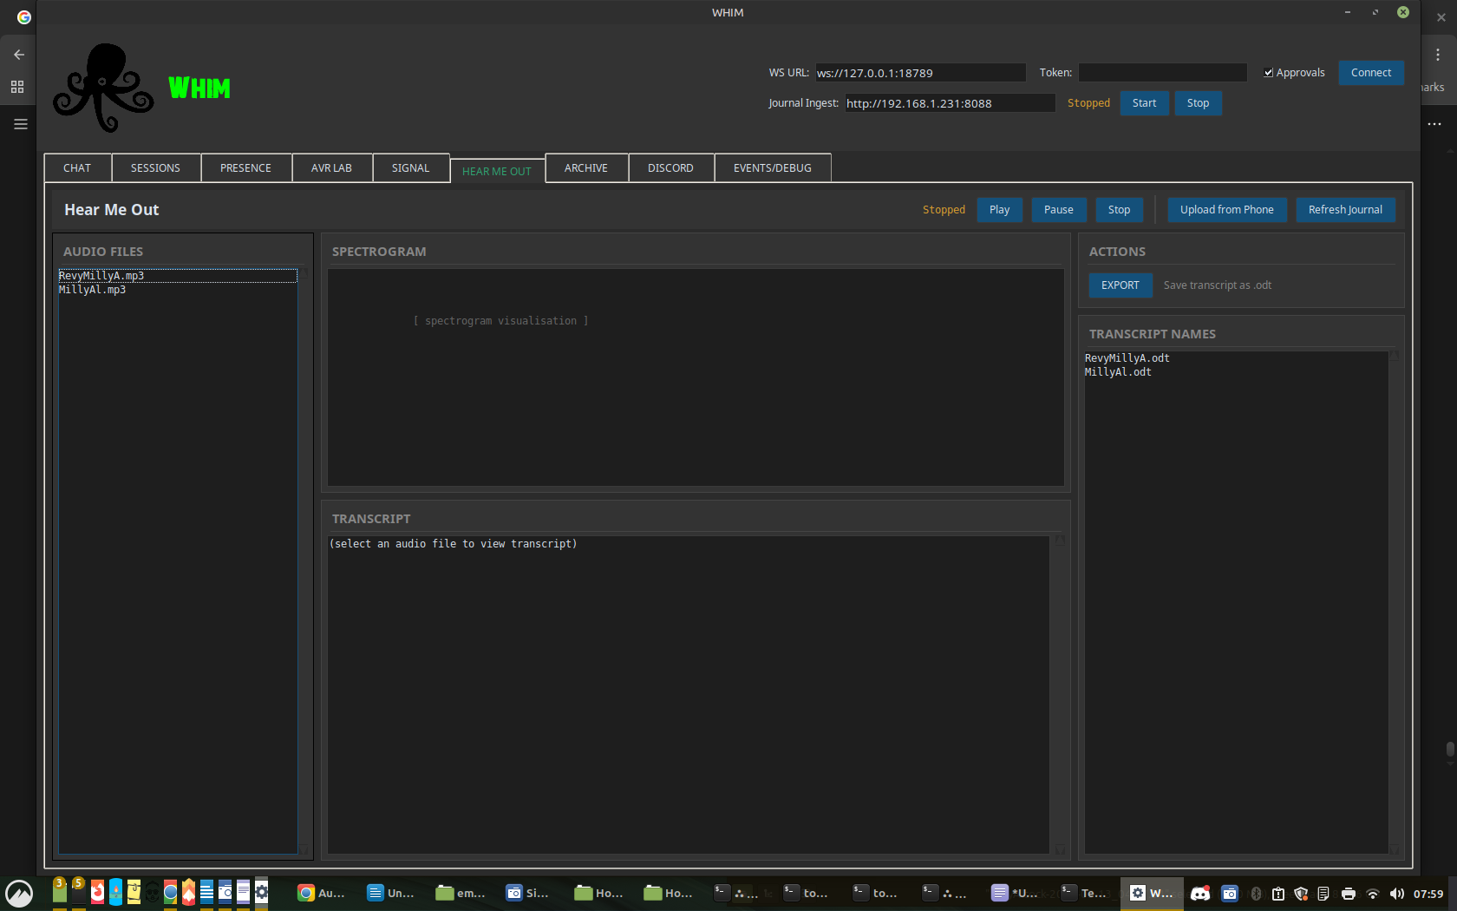1457x911 pixels.
Task: Select RevyMillyA.mp3 in audio files
Action: coord(178,276)
